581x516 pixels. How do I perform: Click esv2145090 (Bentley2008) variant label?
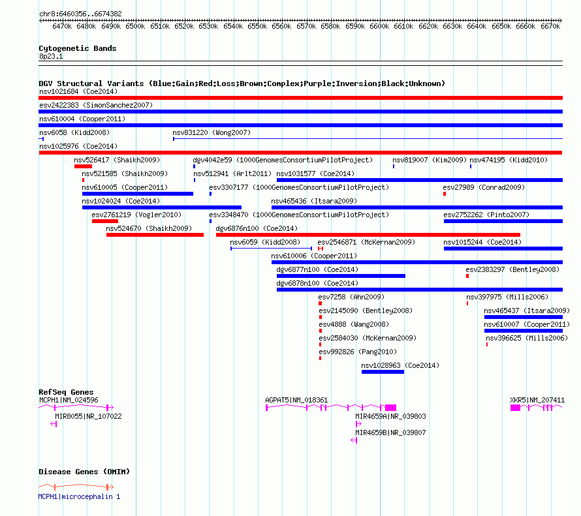366,311
